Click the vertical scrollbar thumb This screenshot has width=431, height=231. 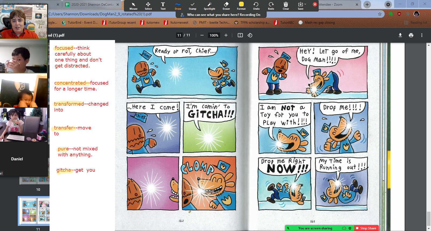429,219
